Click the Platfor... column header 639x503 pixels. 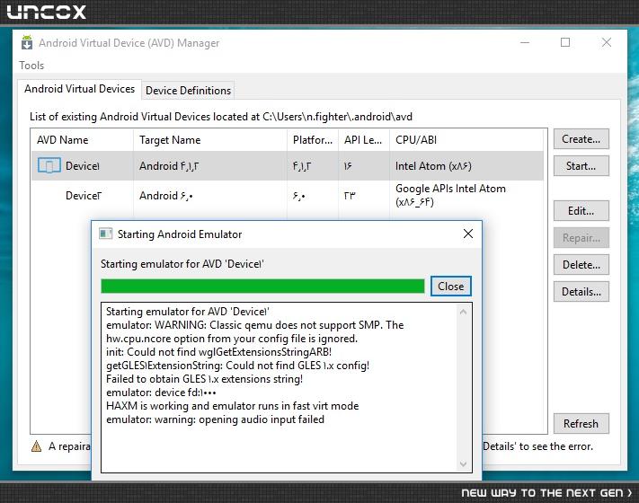tap(313, 140)
